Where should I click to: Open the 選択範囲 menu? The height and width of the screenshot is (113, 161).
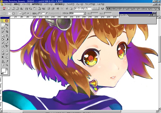pyautogui.click(x=60, y=4)
